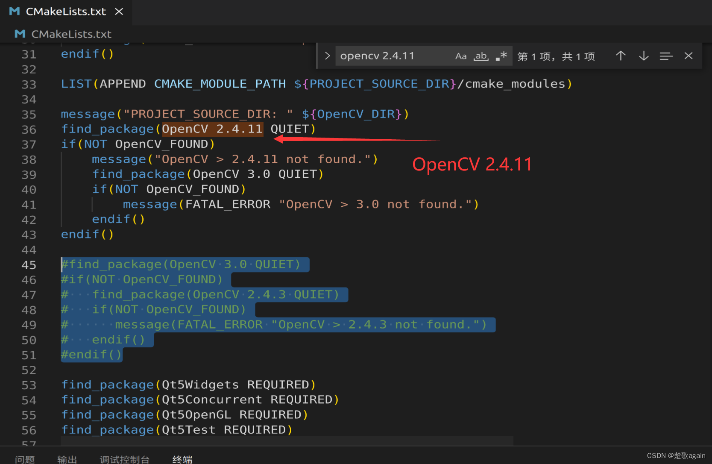This screenshot has height=464, width=712.
Task: Open the 问题 panel tab
Action: click(x=25, y=459)
